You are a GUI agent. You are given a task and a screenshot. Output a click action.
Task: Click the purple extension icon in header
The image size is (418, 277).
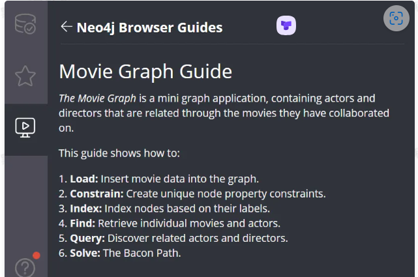tap(286, 25)
